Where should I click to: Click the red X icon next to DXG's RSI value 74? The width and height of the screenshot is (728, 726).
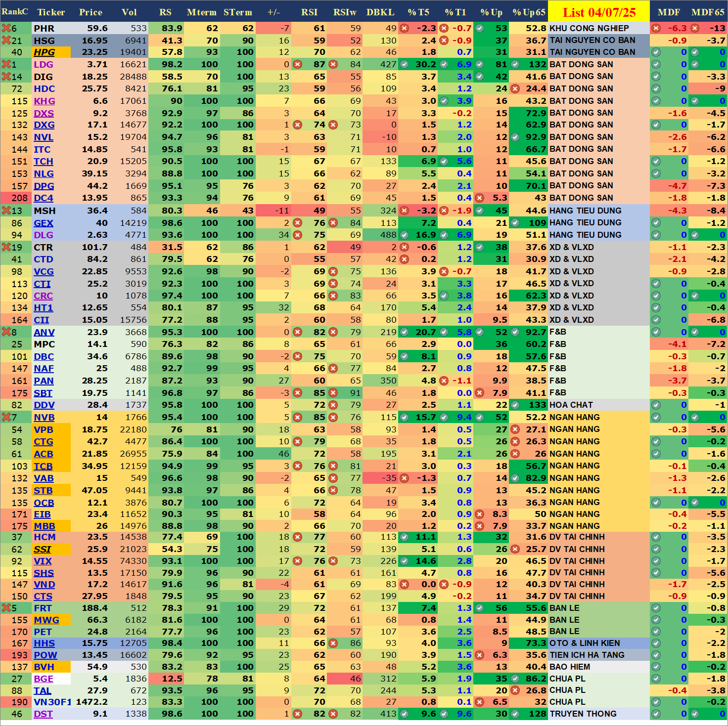[x=297, y=125]
